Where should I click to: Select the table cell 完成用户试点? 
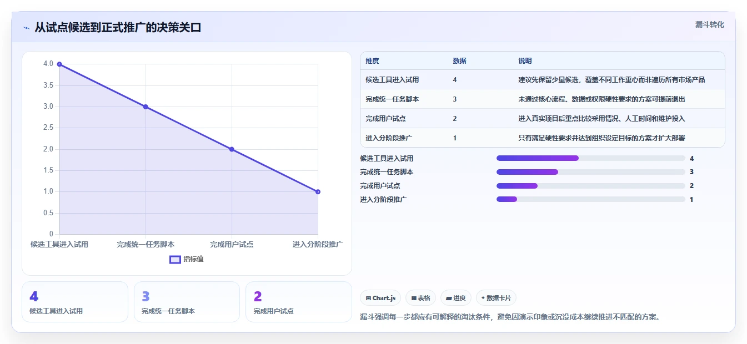point(385,119)
